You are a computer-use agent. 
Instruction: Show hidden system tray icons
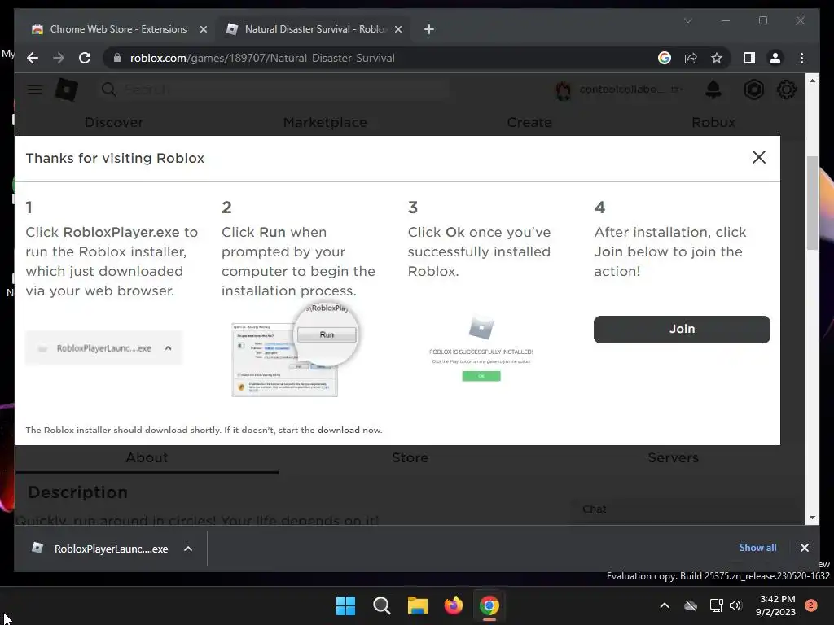[x=665, y=605]
